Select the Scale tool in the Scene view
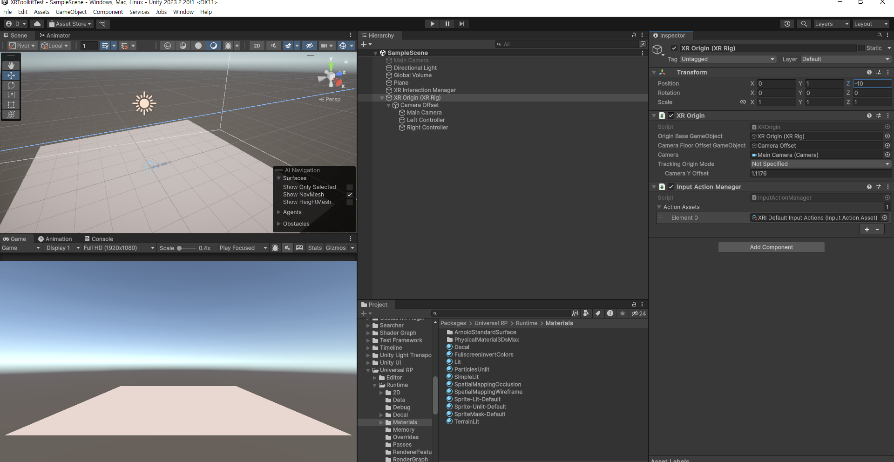 [x=11, y=95]
